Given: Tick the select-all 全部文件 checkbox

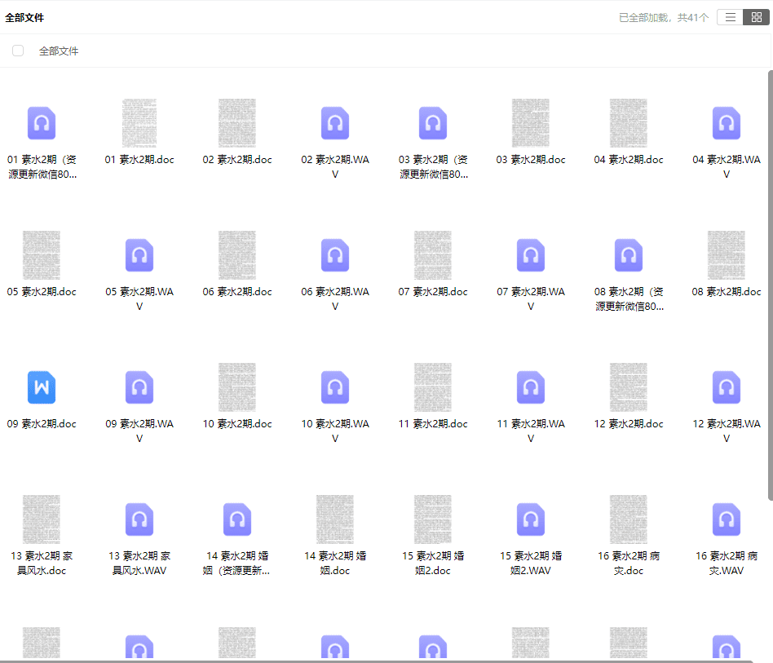Looking at the screenshot, I should [18, 51].
